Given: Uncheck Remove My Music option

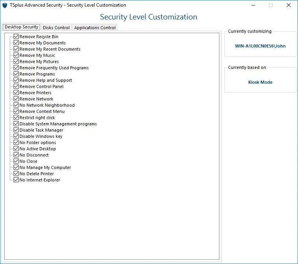Looking at the screenshot, I should 16,55.
